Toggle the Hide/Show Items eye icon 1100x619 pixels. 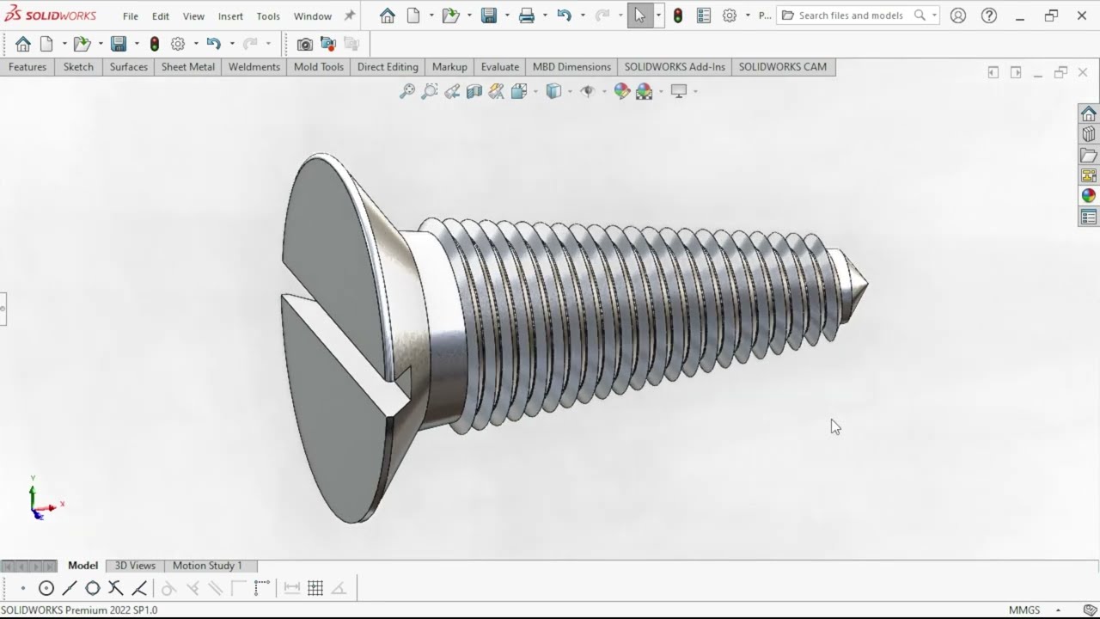(588, 91)
